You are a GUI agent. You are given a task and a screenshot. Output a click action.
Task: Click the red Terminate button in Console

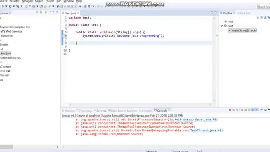(230, 110)
